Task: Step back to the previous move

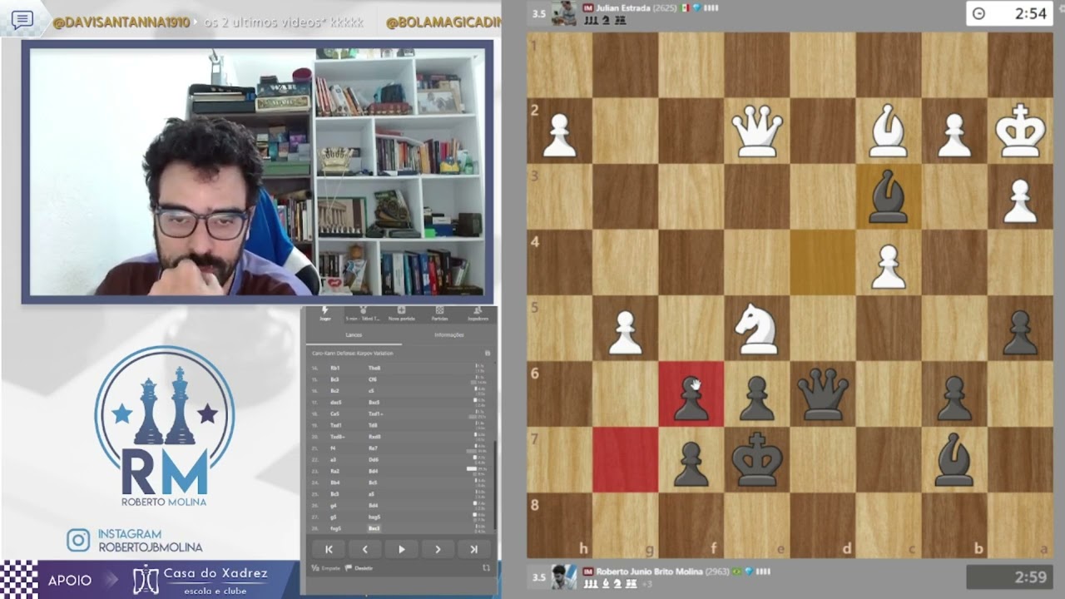Action: tap(364, 549)
